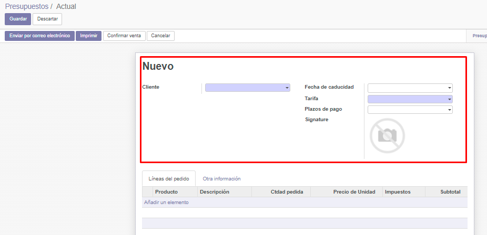487x235 pixels.
Task: Switch to the Otra información tab
Action: [x=221, y=179]
